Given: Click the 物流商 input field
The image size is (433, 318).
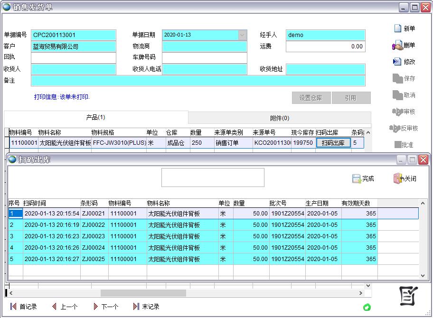Looking at the screenshot, I should 204,47.
